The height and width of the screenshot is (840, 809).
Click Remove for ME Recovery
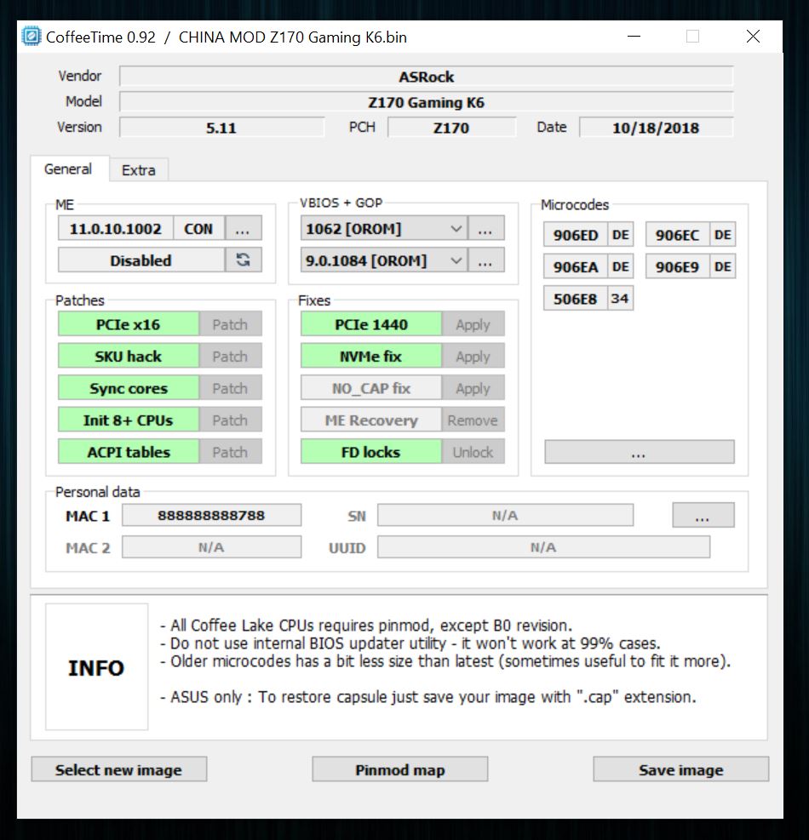point(473,420)
